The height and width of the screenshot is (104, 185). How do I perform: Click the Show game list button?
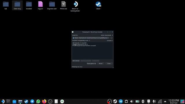click(x=91, y=64)
